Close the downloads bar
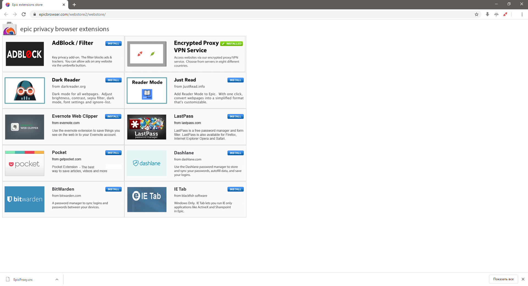Viewport: 528px width, 286px height. pos(523,279)
